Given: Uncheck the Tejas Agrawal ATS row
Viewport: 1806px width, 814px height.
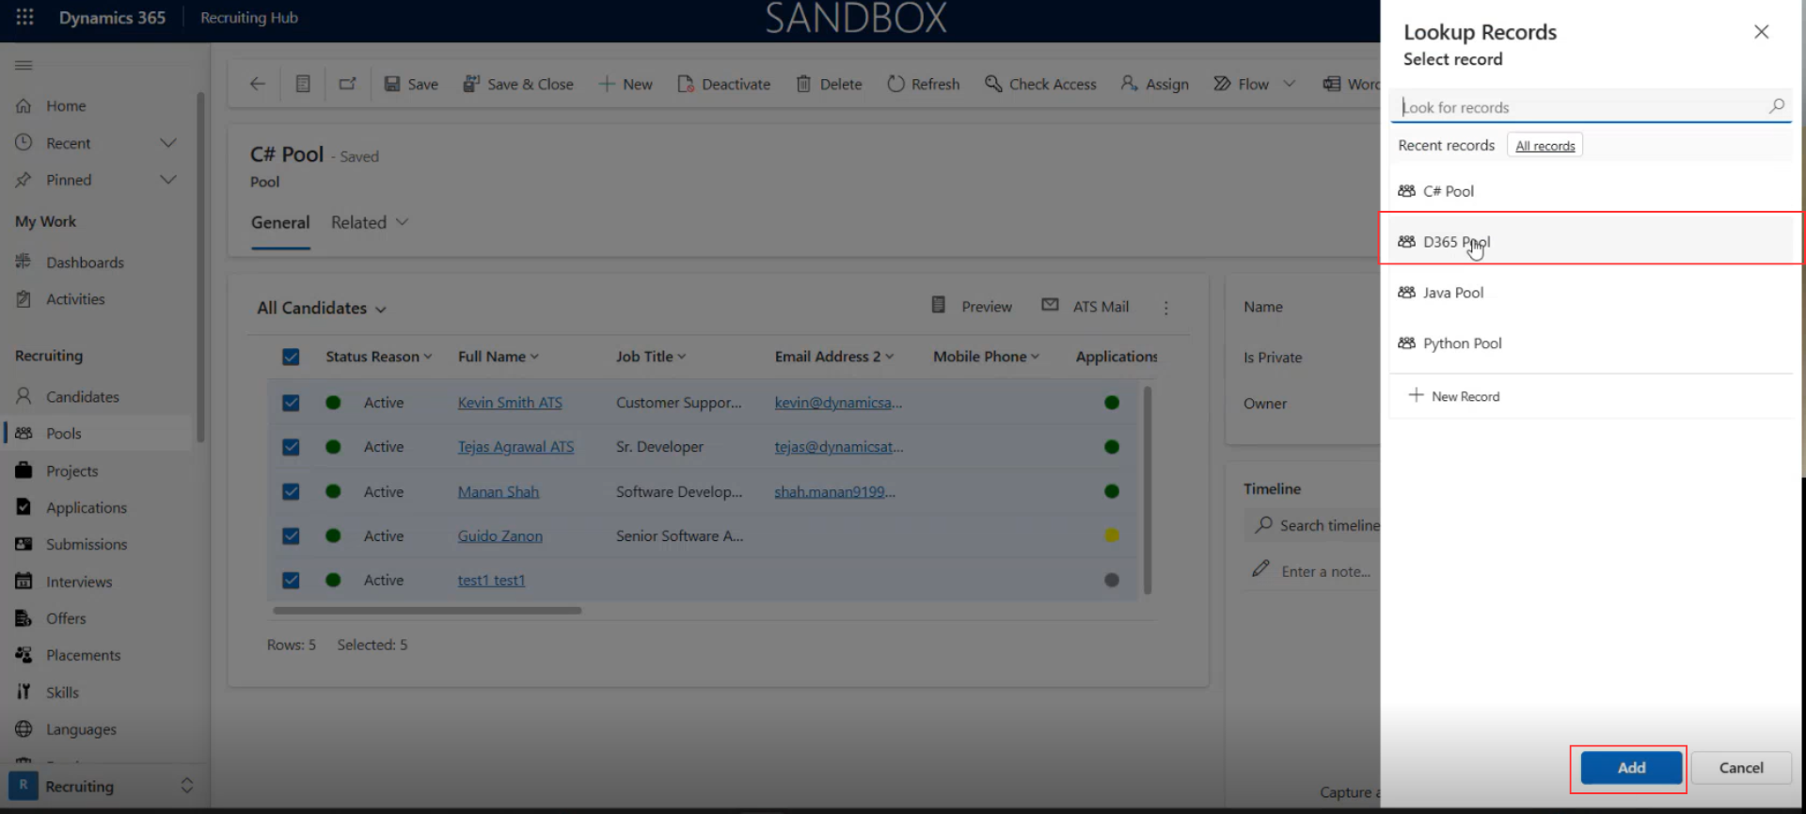Looking at the screenshot, I should [291, 447].
